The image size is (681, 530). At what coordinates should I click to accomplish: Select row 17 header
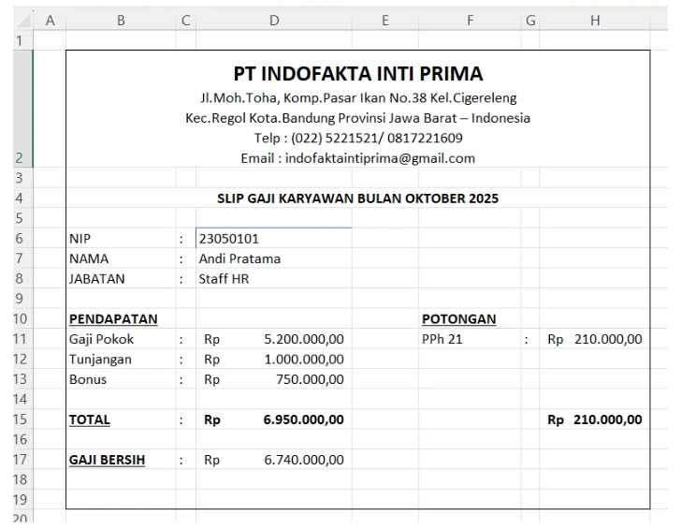pos(23,459)
